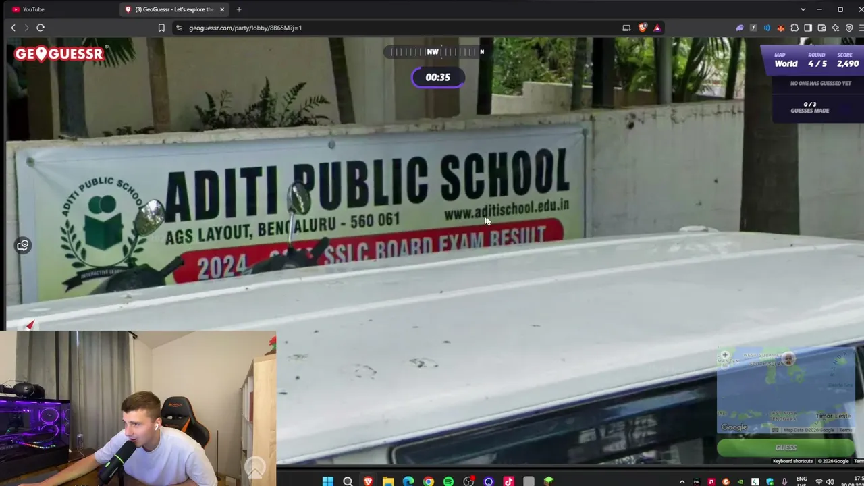
Task: Open the install-app icon in address bar
Action: coord(626,28)
